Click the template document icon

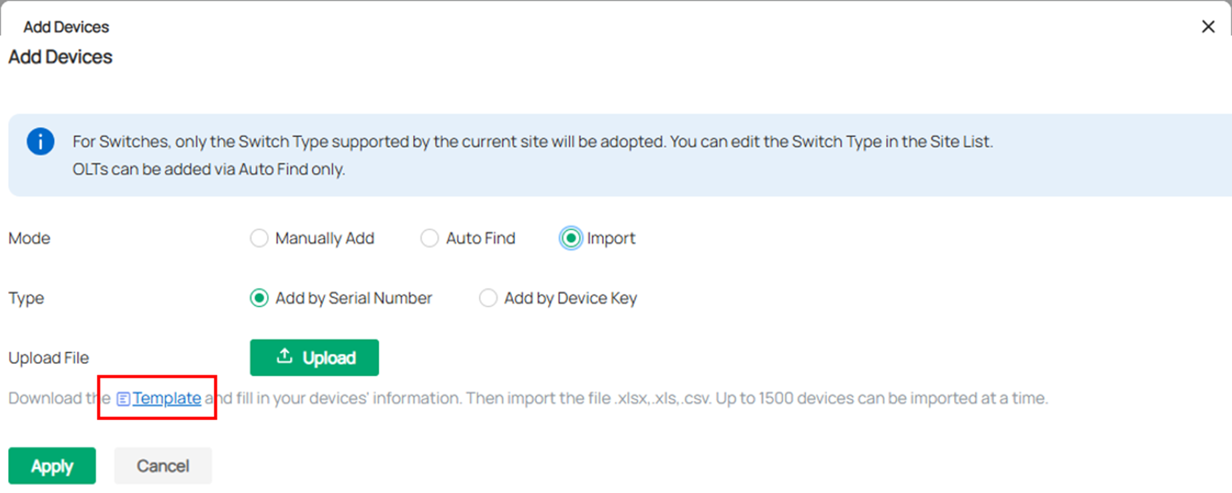pos(123,399)
